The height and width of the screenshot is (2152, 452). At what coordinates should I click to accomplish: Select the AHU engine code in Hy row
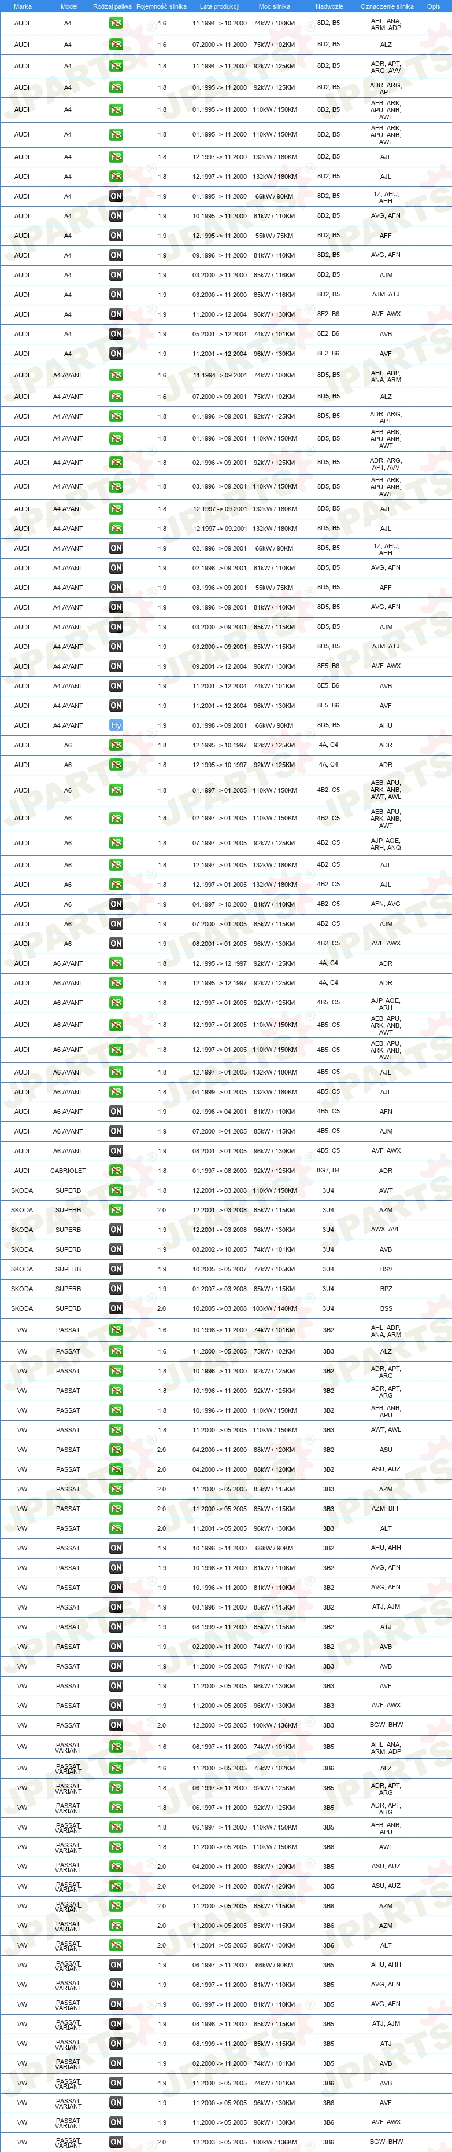click(386, 725)
